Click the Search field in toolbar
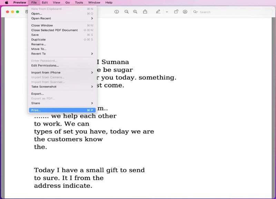This screenshot has height=199, width=276. coord(231,12)
